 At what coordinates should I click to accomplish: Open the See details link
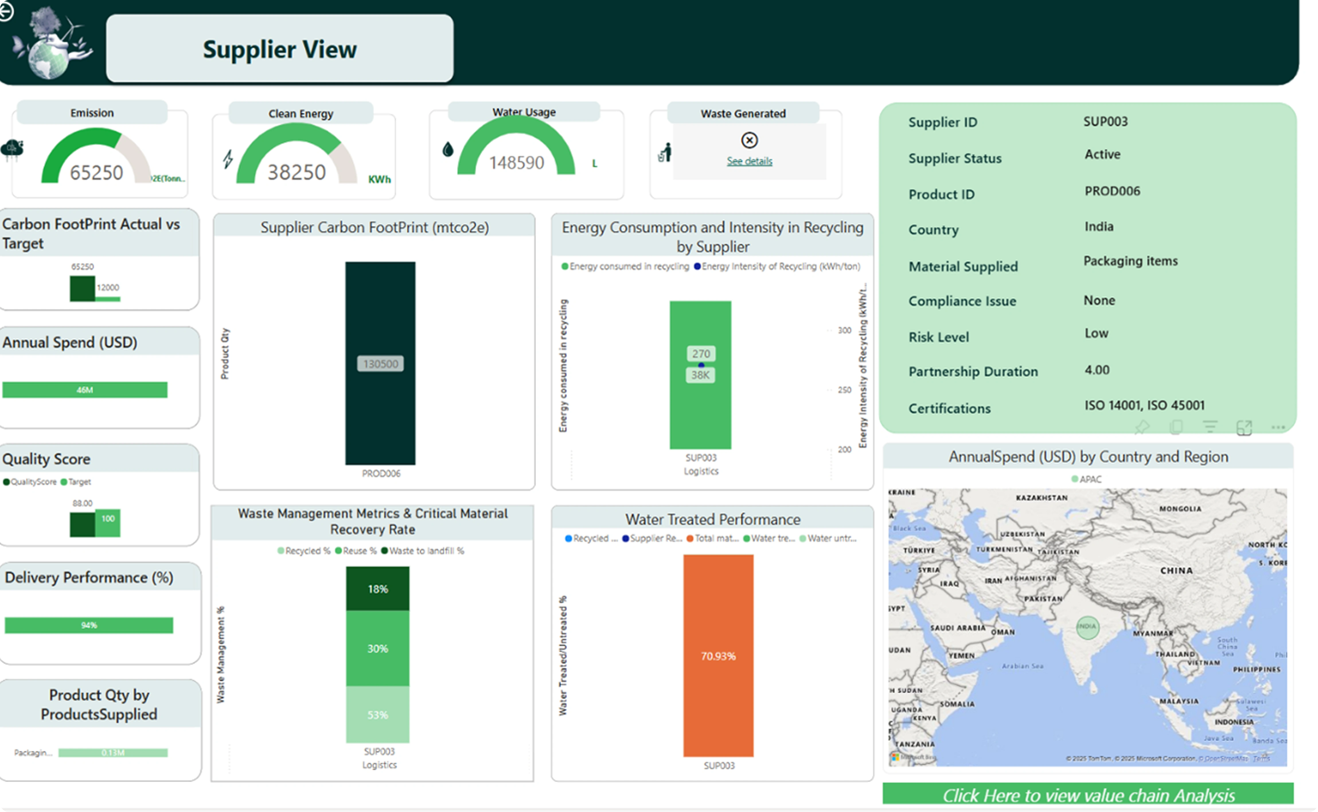click(x=749, y=161)
